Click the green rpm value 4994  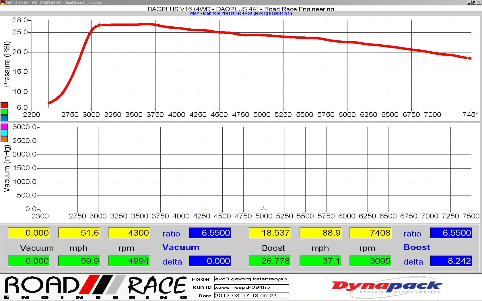pos(129,261)
